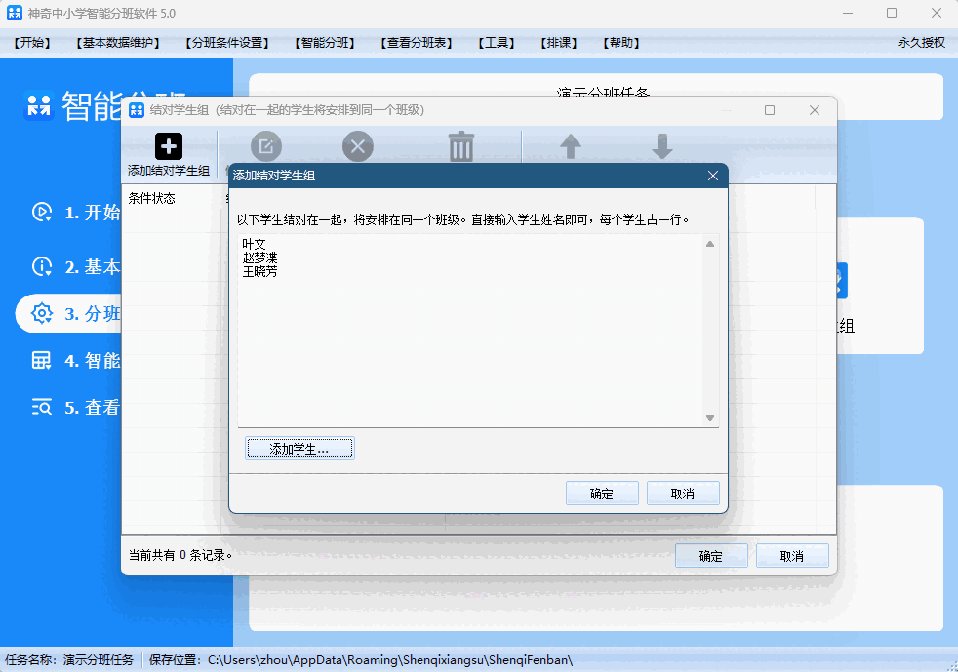Click the info icon beside step 2 基本
This screenshot has height=672, width=958.
pos(40,266)
